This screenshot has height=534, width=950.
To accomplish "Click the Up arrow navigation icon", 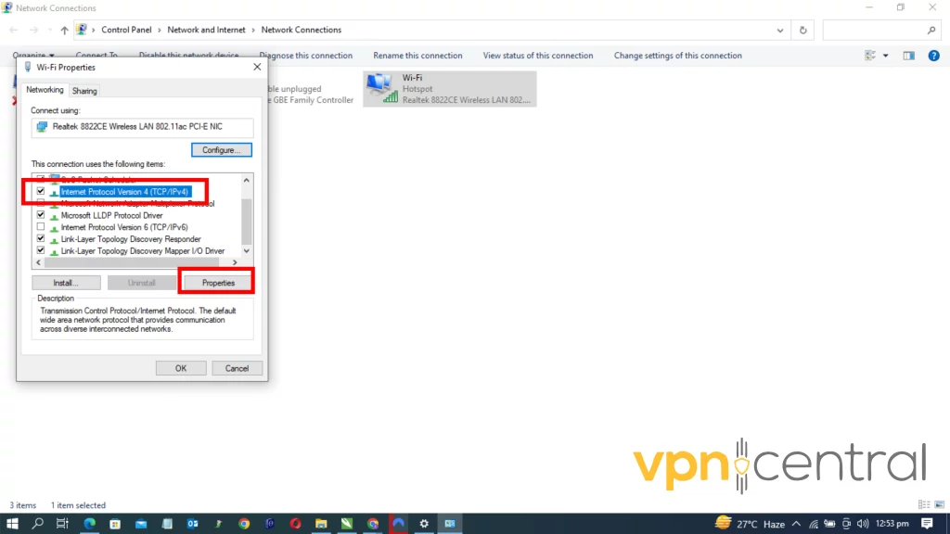I will coord(64,30).
